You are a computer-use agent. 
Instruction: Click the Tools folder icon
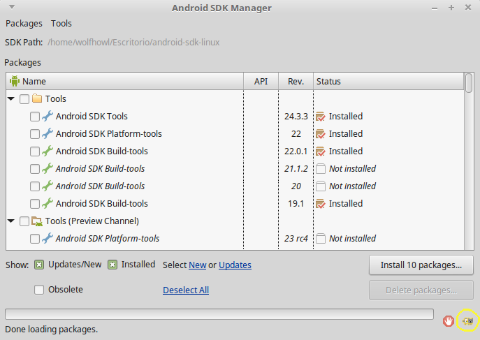[37, 98]
